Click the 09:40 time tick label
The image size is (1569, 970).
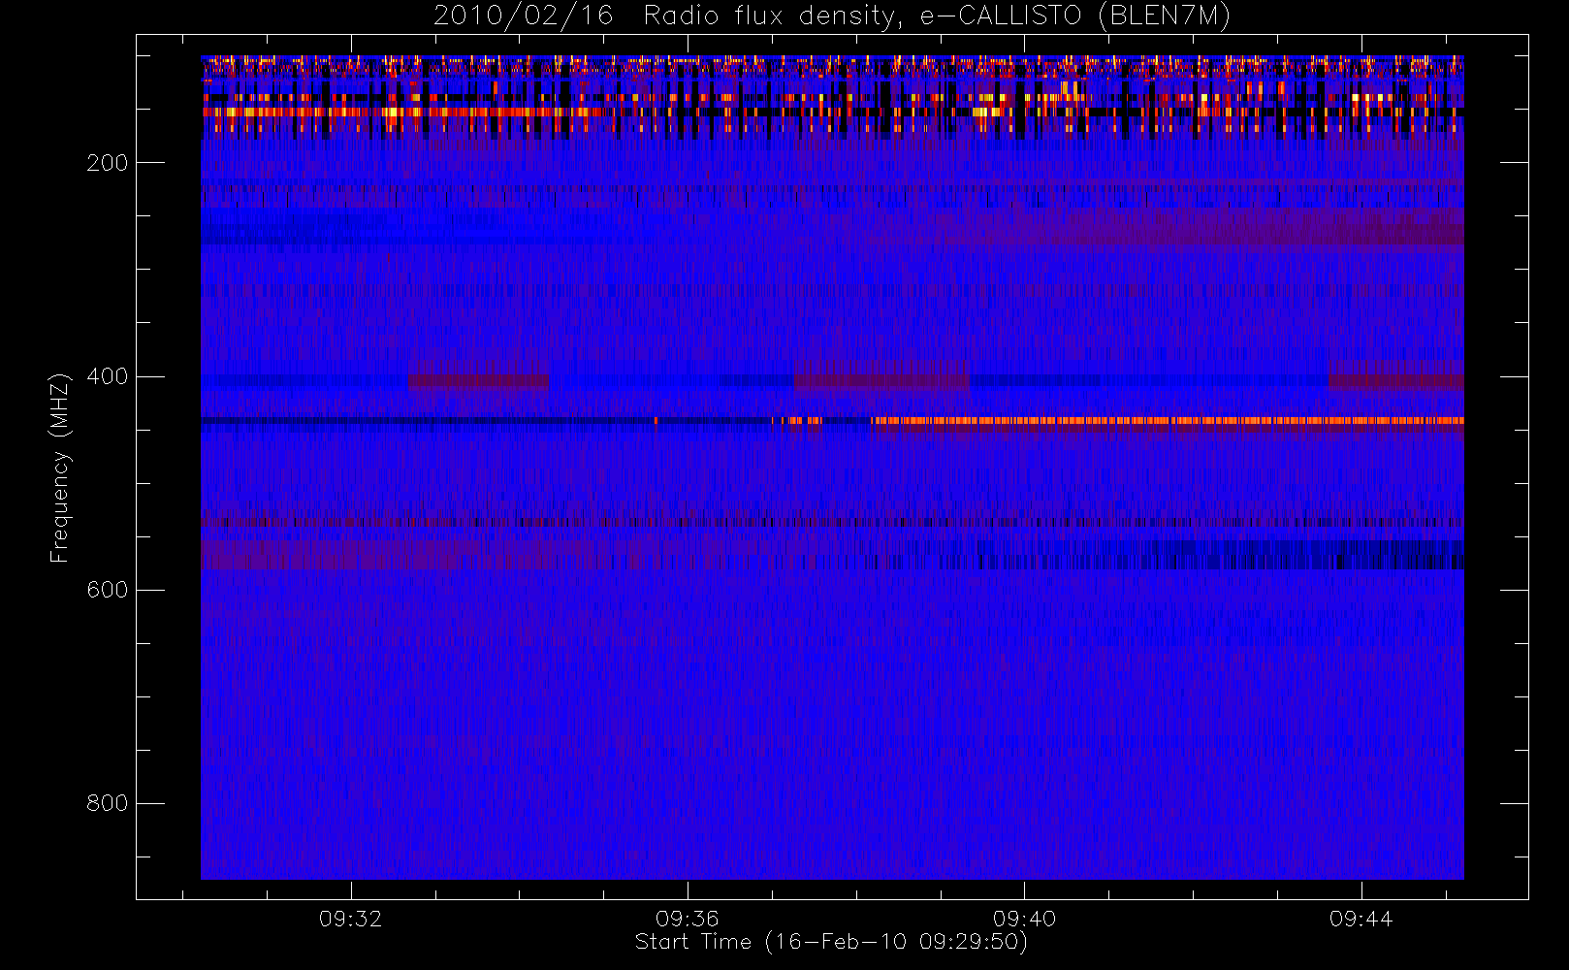pos(1024,919)
